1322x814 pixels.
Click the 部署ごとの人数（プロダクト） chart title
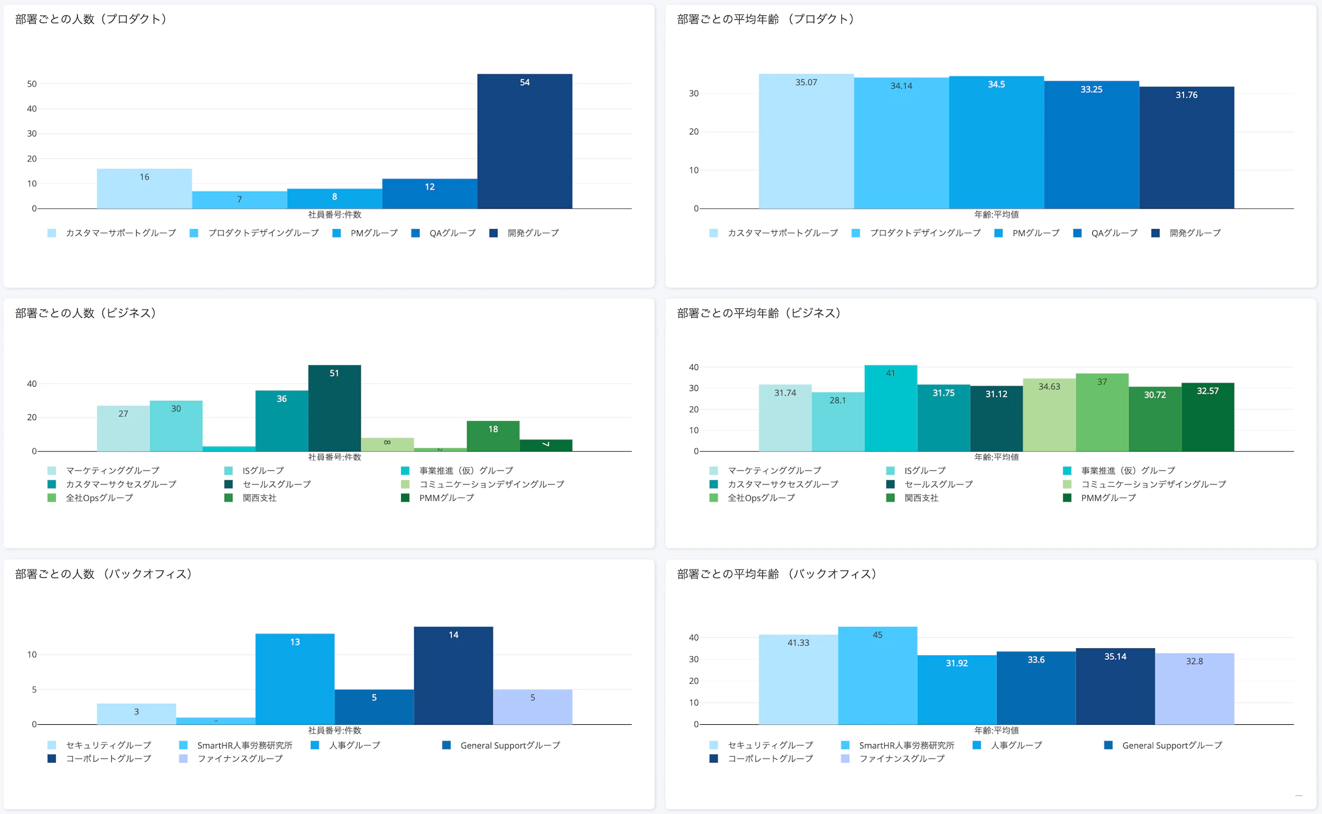tap(91, 19)
